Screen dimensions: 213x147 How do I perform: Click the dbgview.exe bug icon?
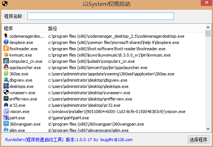[x=6, y=80]
